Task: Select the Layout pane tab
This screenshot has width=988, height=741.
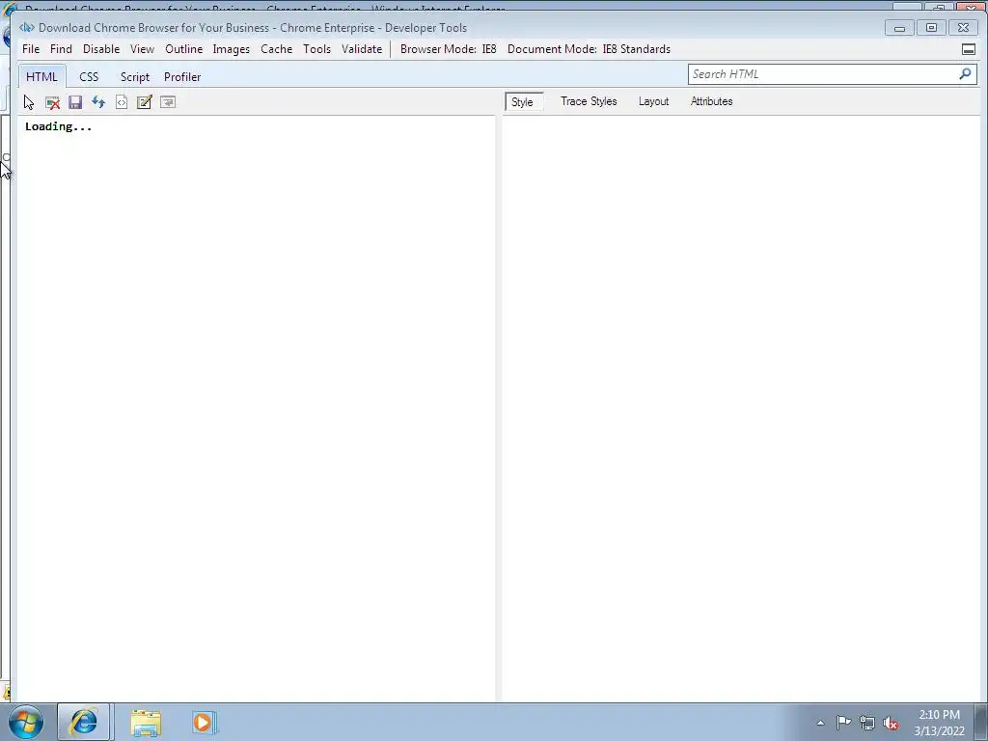Action: (653, 101)
